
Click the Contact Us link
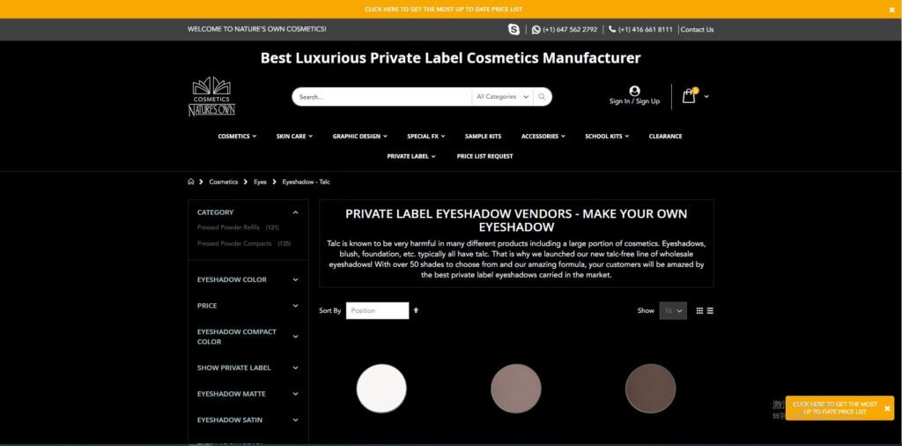[698, 29]
